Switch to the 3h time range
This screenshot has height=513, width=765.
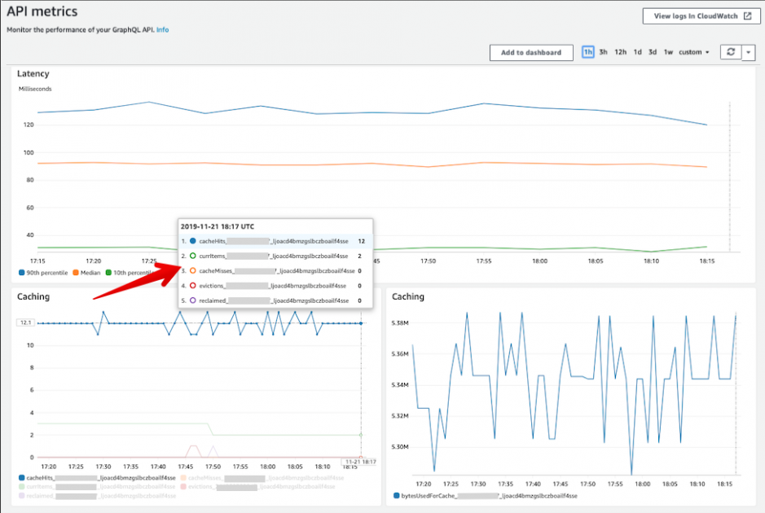603,52
